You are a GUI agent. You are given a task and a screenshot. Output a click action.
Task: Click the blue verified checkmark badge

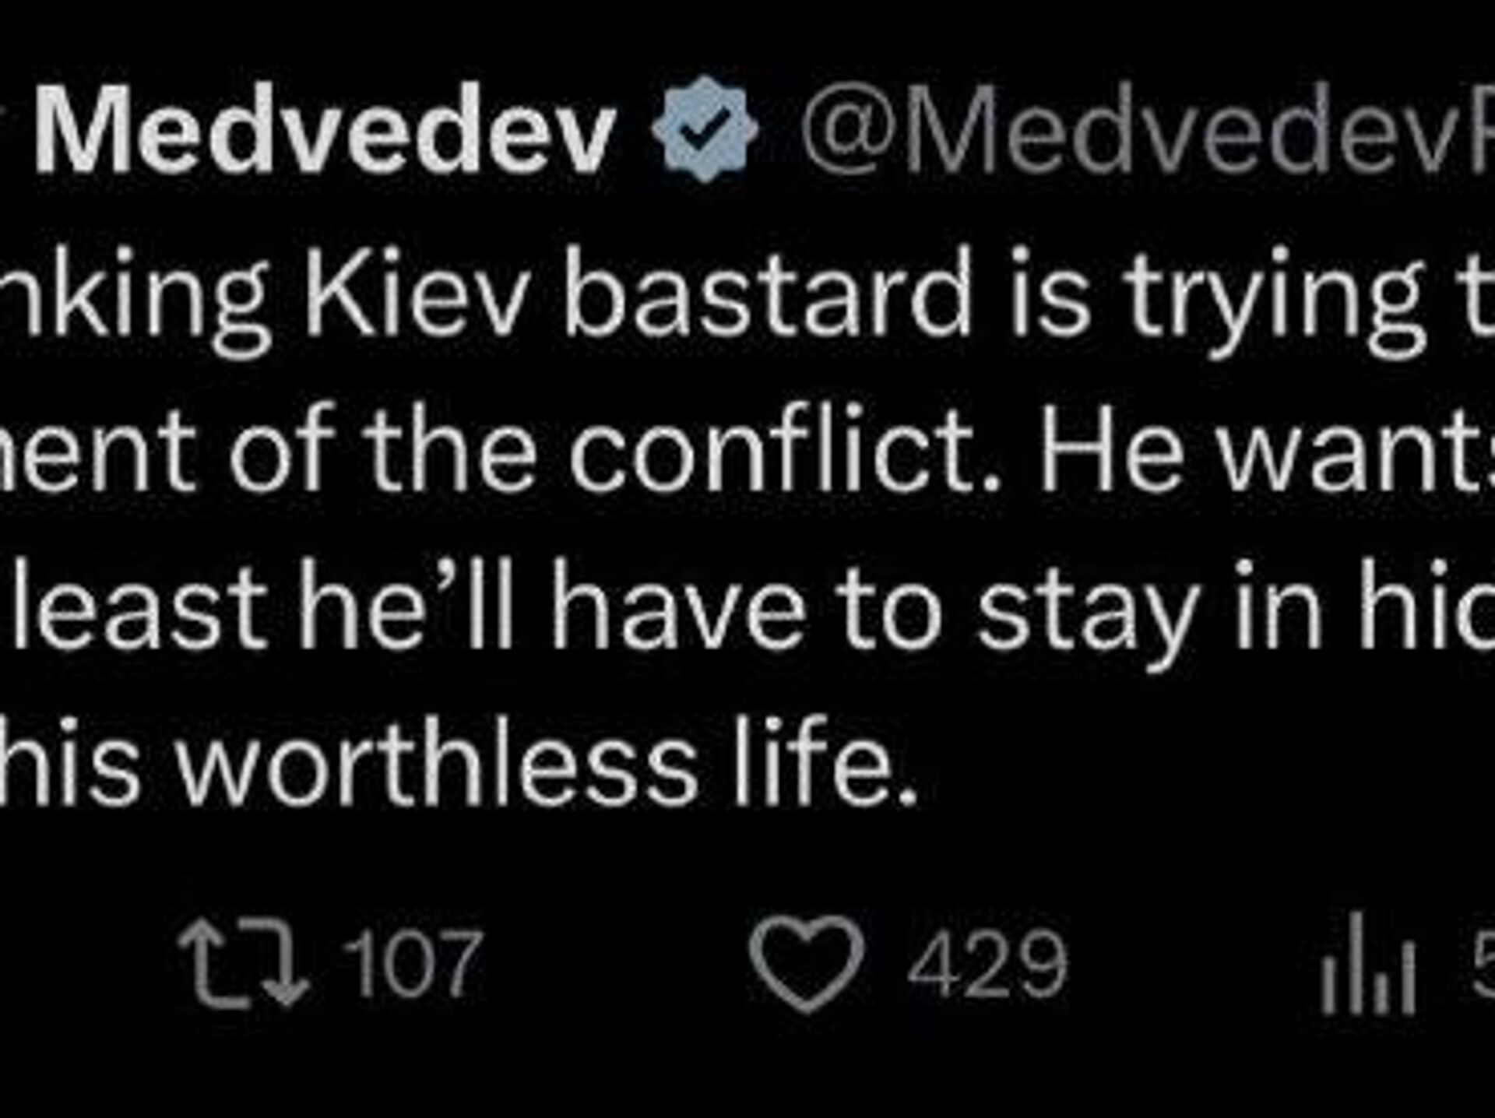705,129
